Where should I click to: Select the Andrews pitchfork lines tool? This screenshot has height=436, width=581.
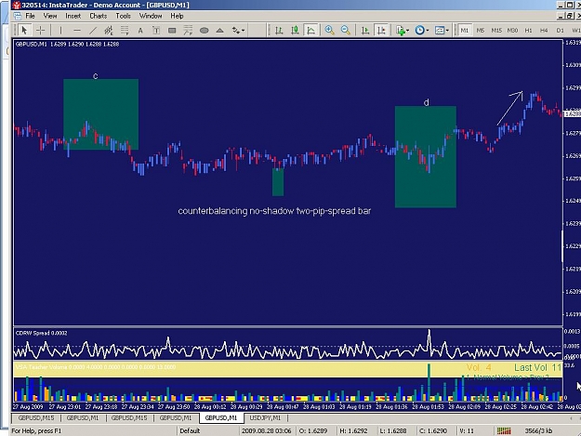point(188,31)
